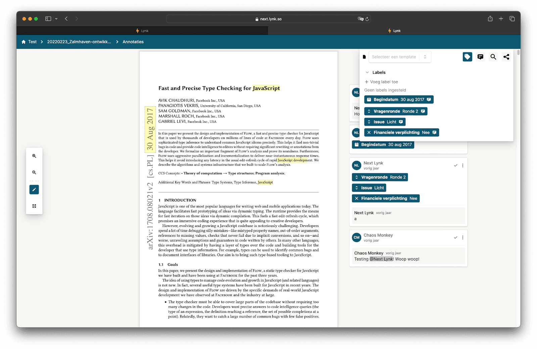Collapse the Labels section
The width and height of the screenshot is (537, 349).
pyautogui.click(x=367, y=72)
